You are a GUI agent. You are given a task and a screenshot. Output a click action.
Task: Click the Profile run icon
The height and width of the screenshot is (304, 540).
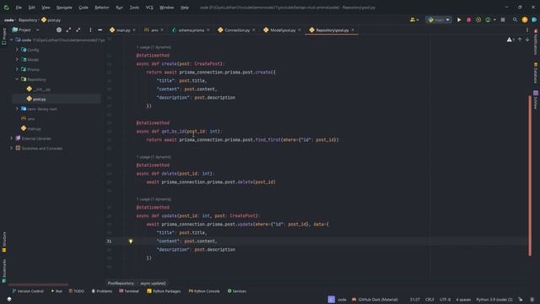coord(488,20)
